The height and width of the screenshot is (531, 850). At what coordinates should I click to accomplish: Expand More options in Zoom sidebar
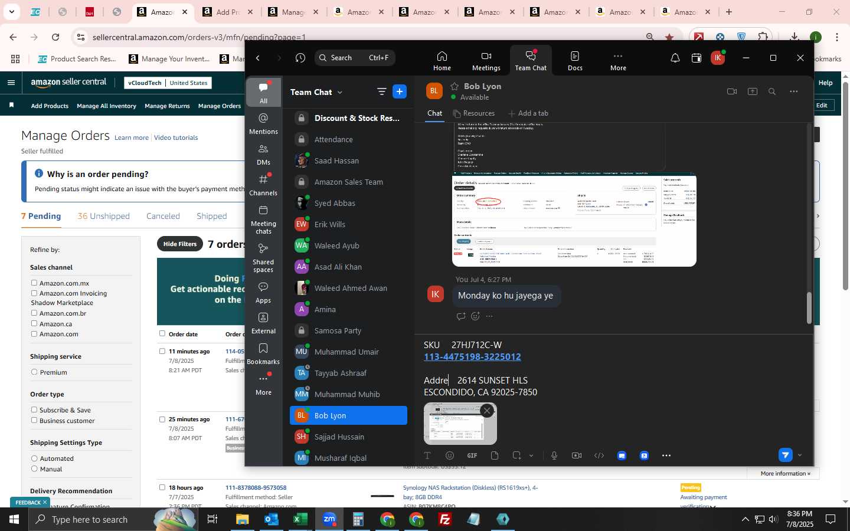point(263,385)
